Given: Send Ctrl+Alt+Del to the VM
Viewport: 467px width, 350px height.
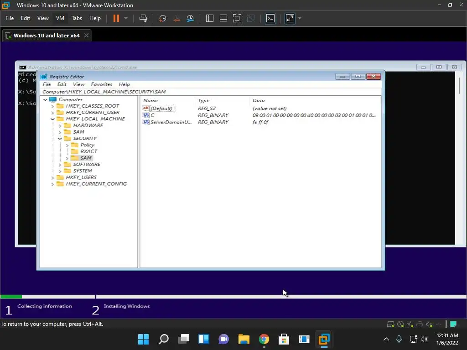Looking at the screenshot, I should [x=143, y=18].
